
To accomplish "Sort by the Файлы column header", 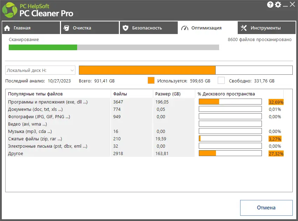I will click(x=132, y=94).
